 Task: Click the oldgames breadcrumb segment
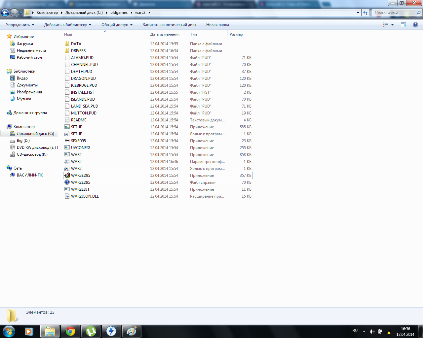pyautogui.click(x=119, y=13)
